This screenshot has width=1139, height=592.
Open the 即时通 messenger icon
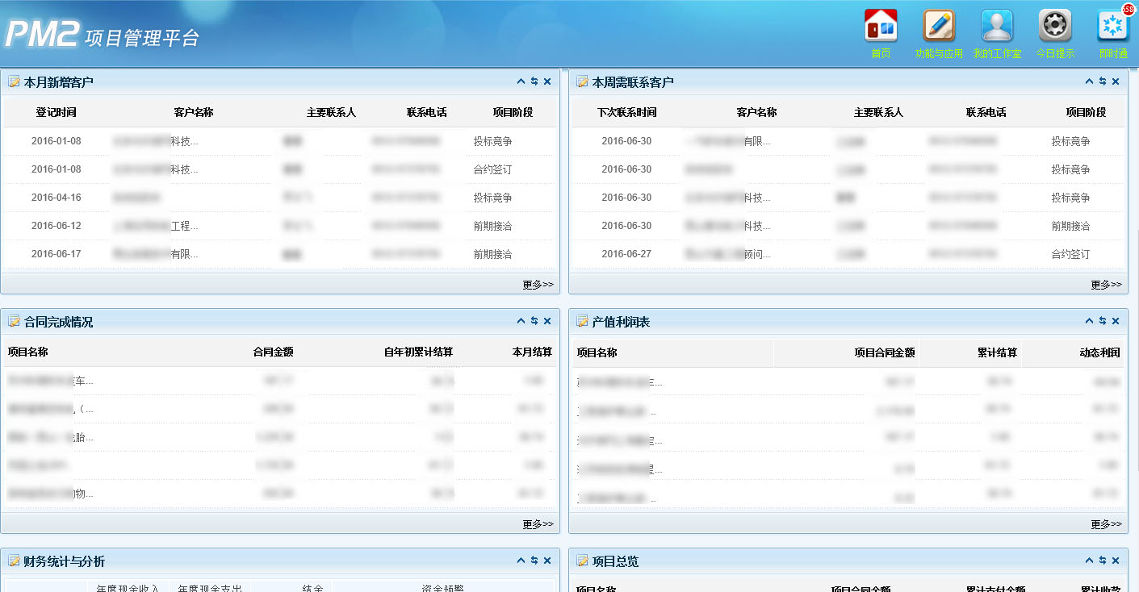[1113, 27]
